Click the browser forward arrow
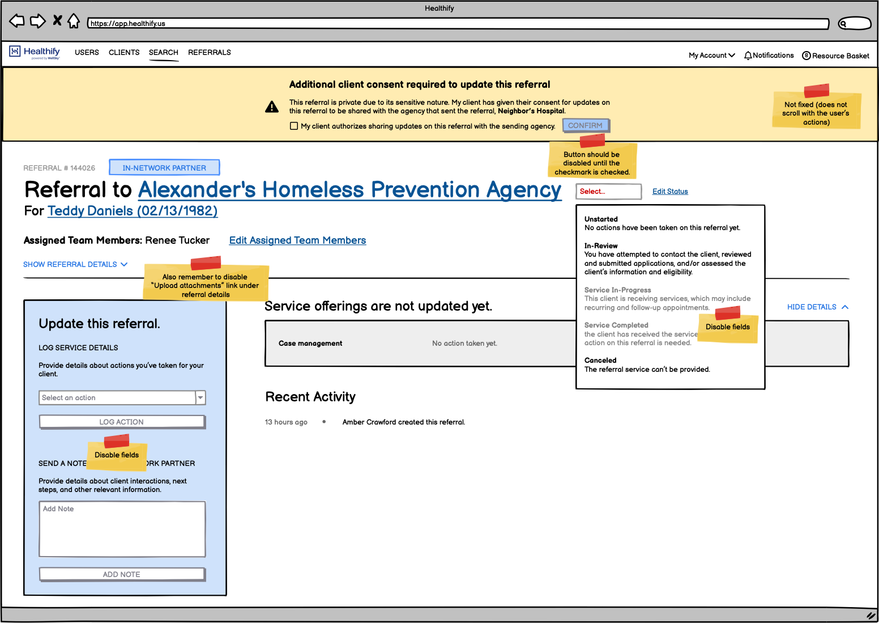 [x=37, y=20]
